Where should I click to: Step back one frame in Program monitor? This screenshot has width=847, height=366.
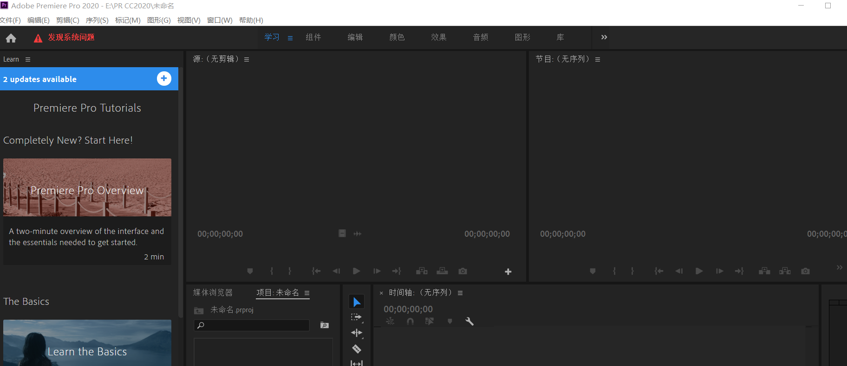point(679,271)
